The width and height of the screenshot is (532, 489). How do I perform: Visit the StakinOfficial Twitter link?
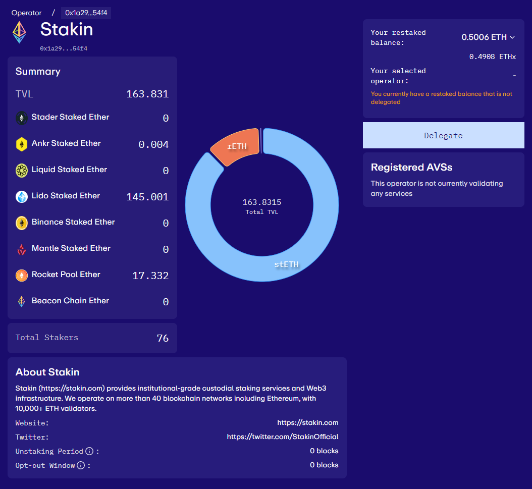point(283,437)
